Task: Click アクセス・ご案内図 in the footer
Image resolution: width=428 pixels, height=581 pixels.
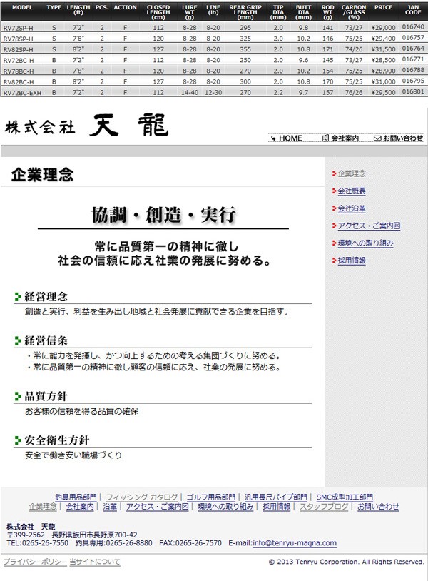Action: point(158,507)
